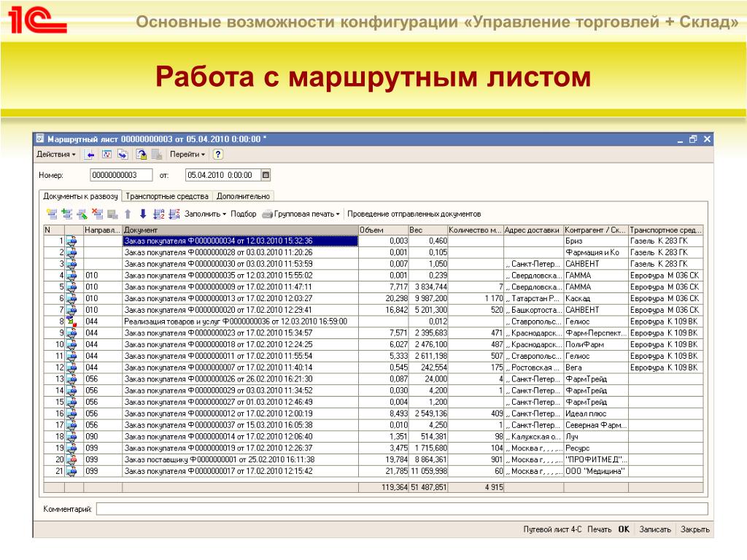
Task: Click the Фармация и Ко contractor cell
Action: point(596,252)
